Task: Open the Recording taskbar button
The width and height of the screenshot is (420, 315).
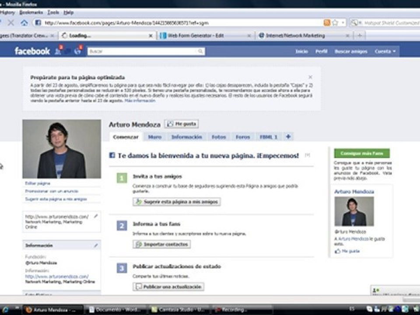Action: coord(242,310)
